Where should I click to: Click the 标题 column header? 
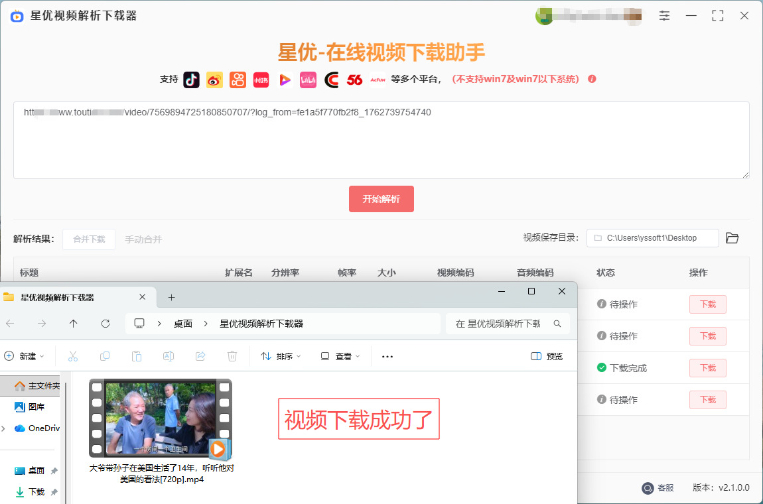click(x=29, y=273)
